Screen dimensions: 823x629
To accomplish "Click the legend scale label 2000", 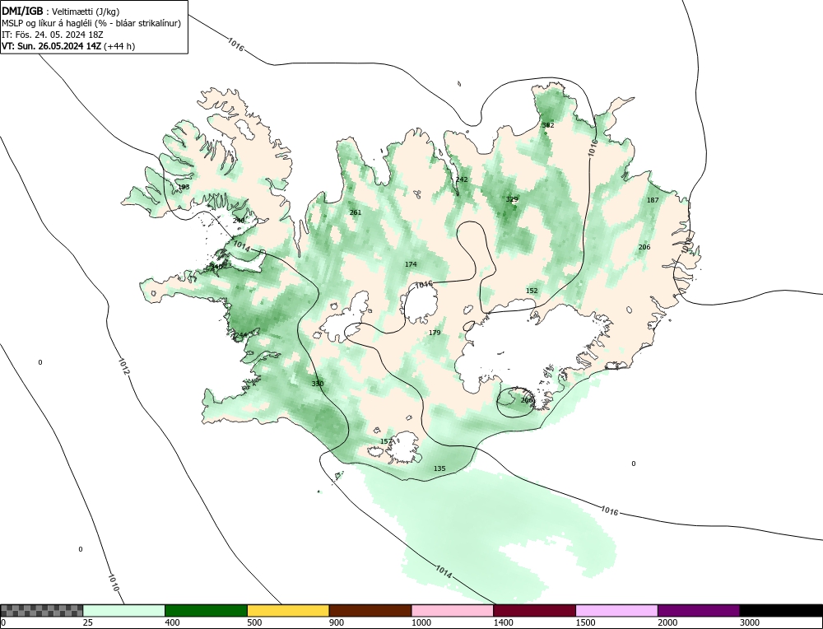I will [x=667, y=622].
